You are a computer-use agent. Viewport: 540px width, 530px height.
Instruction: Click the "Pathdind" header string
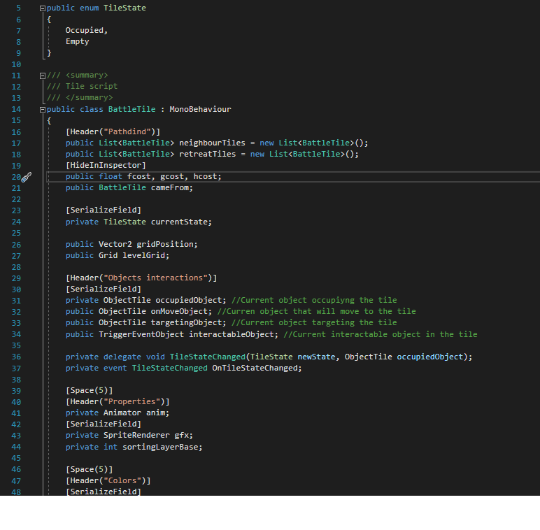(129, 131)
